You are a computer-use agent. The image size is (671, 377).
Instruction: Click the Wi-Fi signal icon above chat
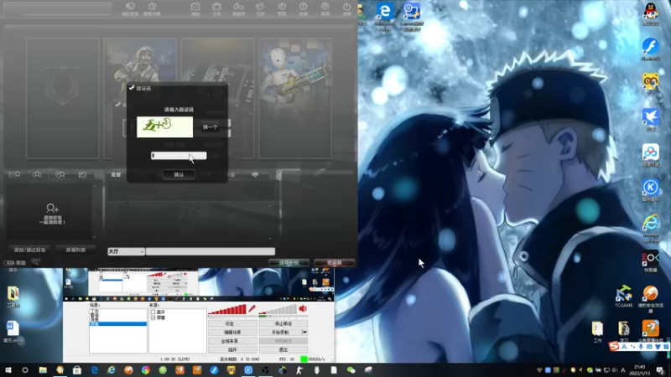click(255, 175)
